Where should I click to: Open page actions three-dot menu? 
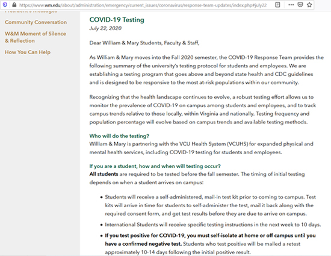[291, 5]
